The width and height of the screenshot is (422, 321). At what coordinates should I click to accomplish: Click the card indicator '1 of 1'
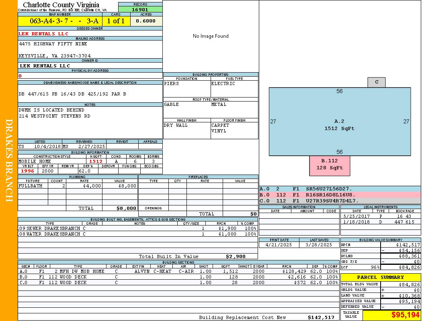pos(116,21)
